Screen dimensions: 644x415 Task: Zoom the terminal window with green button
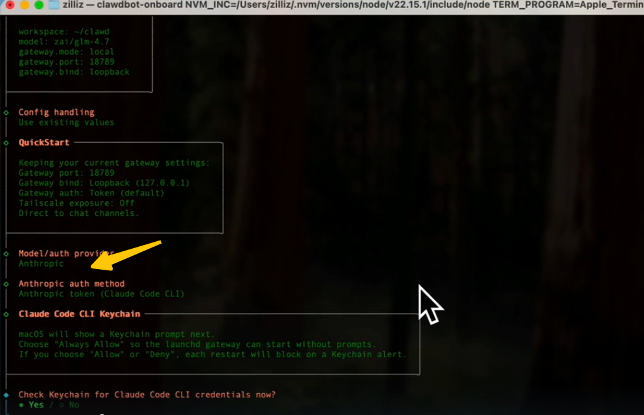(x=39, y=5)
